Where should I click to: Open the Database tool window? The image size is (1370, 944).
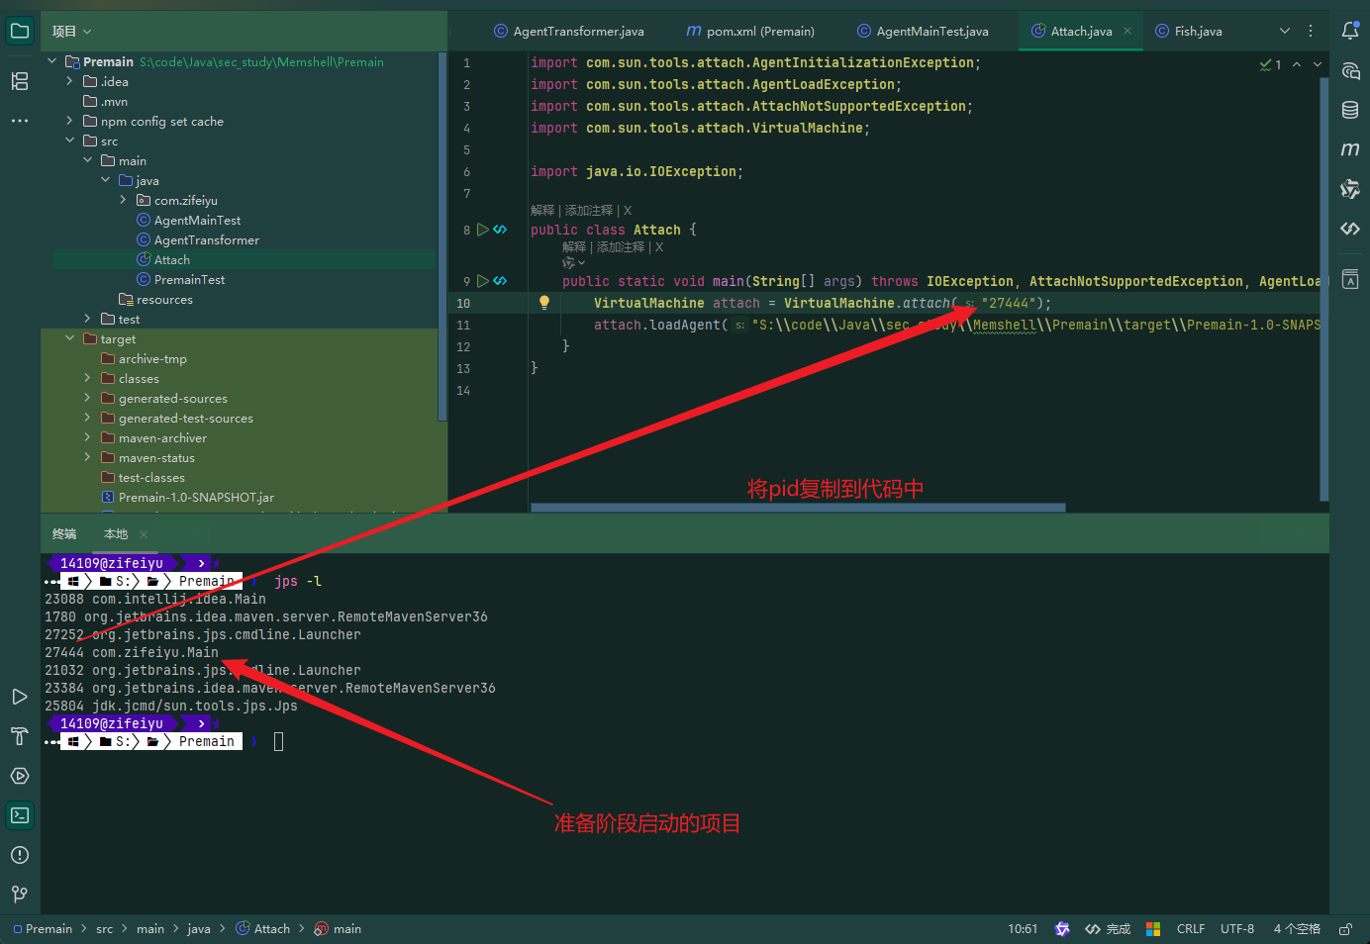point(1350,110)
